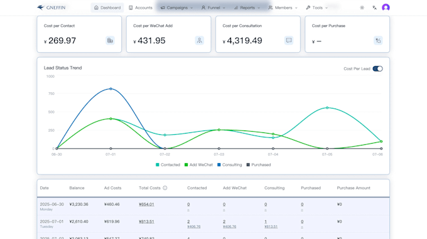Click the Purchase Amount column header
This screenshot has width=427, height=239.
pos(354,188)
